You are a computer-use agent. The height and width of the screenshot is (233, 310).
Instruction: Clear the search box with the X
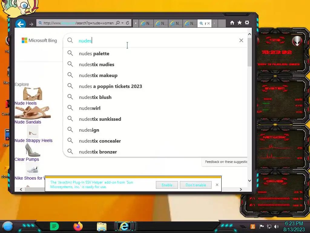(241, 40)
